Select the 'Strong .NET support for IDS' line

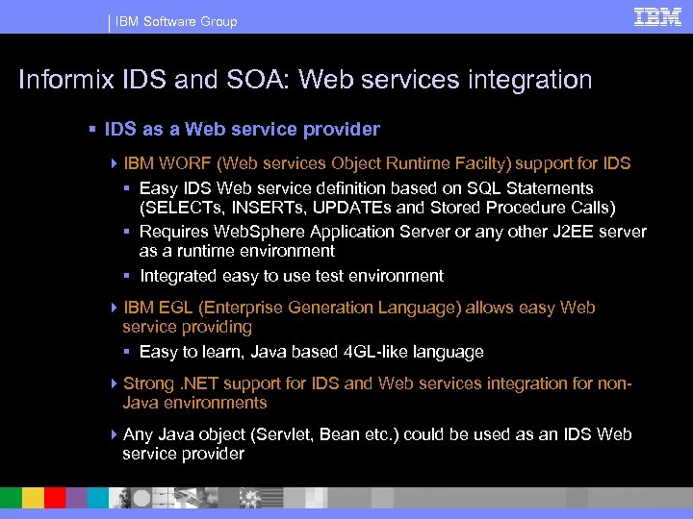point(377,393)
